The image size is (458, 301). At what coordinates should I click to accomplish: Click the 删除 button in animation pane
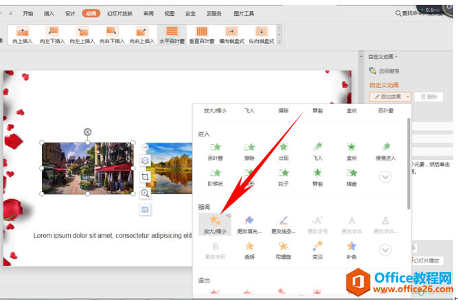428,97
